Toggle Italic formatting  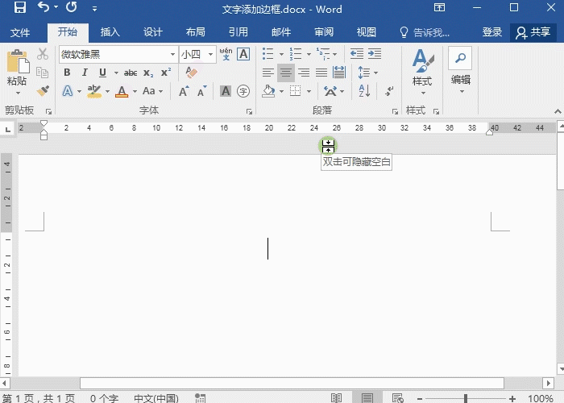click(85, 73)
